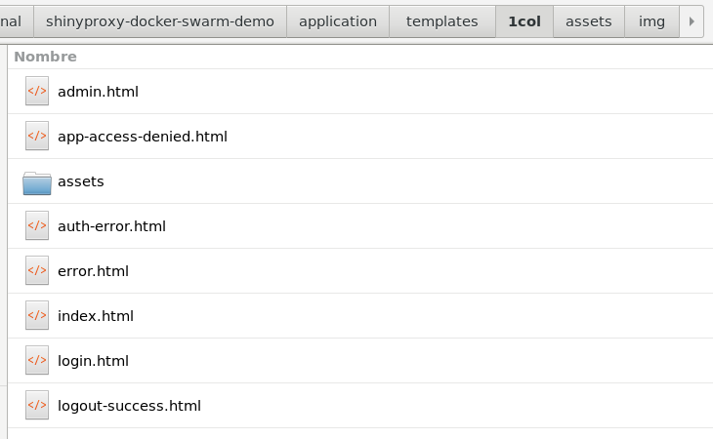This screenshot has width=713, height=439.
Task: Select the 1col path bar button
Action: tap(524, 21)
